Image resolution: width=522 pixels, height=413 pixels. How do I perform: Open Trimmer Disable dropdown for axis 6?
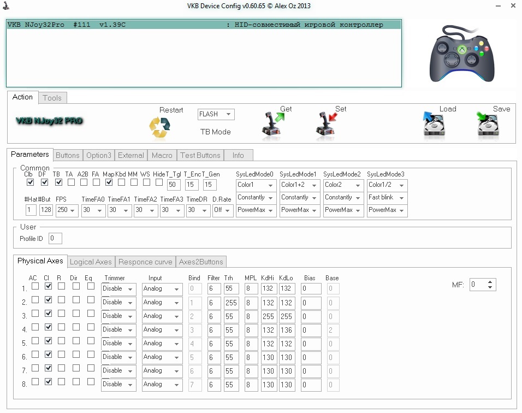[x=118, y=357]
